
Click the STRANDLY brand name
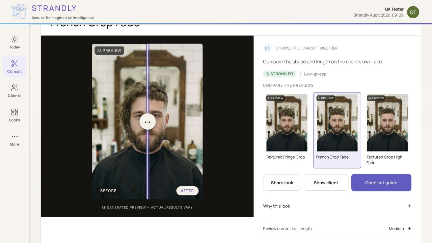(54, 8)
